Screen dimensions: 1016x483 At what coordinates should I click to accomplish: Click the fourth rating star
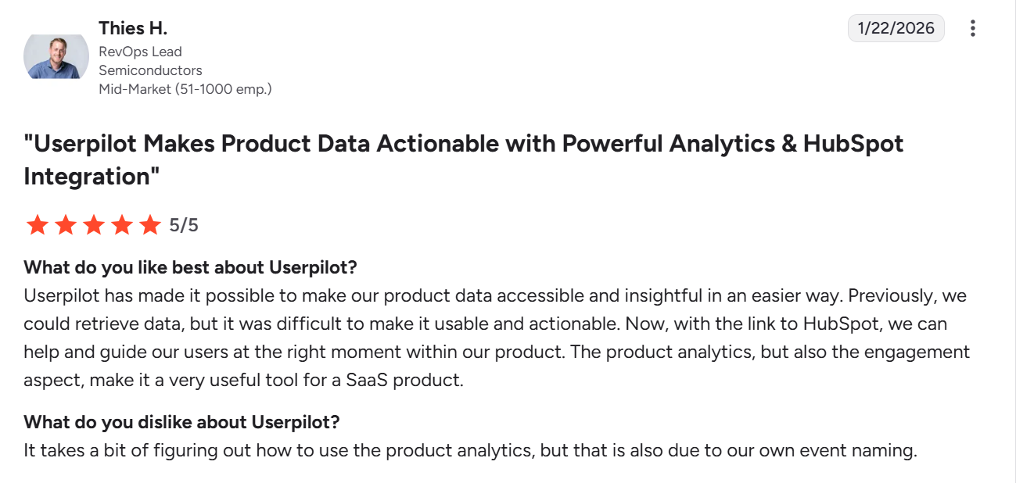pyautogui.click(x=121, y=224)
